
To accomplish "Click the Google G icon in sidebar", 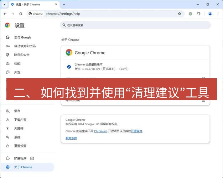I will click(x=7, y=37).
